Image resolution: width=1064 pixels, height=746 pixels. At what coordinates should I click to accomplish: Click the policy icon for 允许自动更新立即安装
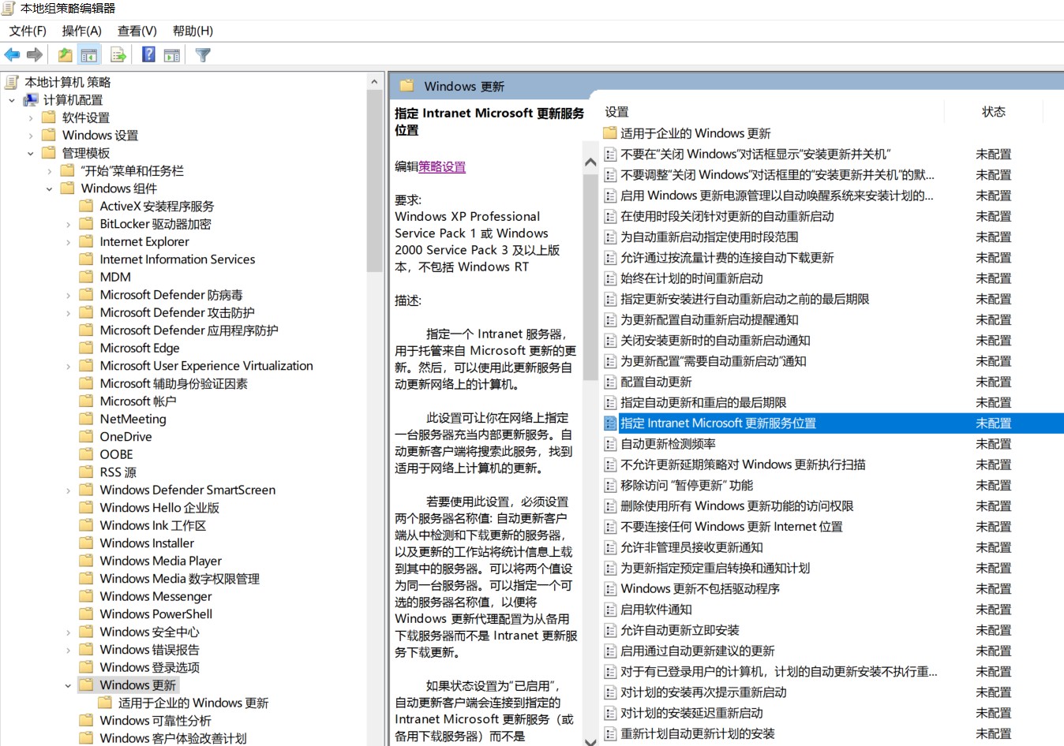click(x=610, y=630)
